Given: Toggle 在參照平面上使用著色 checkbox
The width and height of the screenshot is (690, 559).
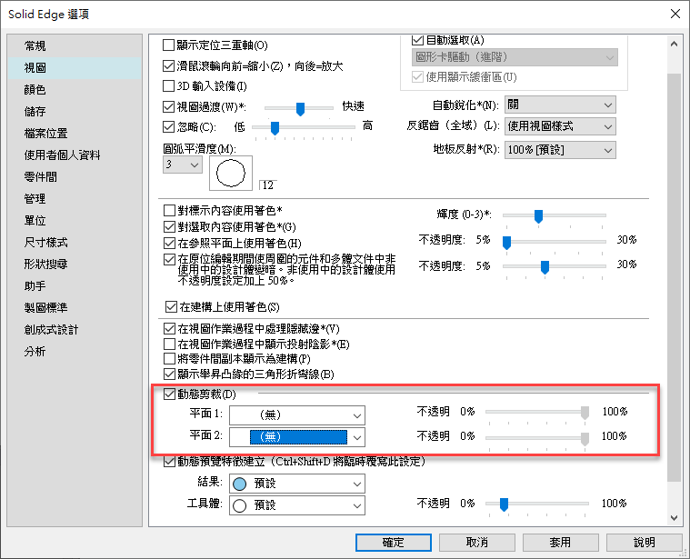Looking at the screenshot, I should [169, 243].
